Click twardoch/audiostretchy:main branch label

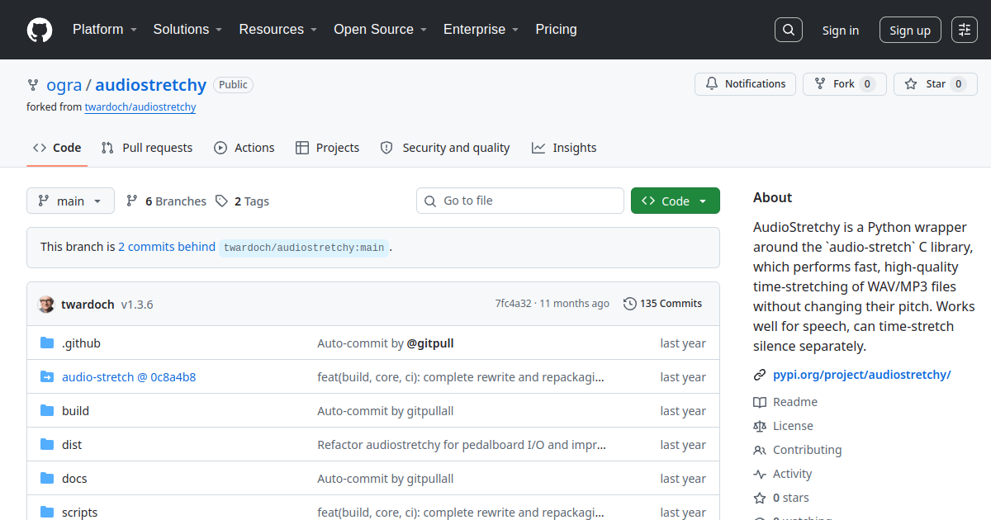point(304,248)
